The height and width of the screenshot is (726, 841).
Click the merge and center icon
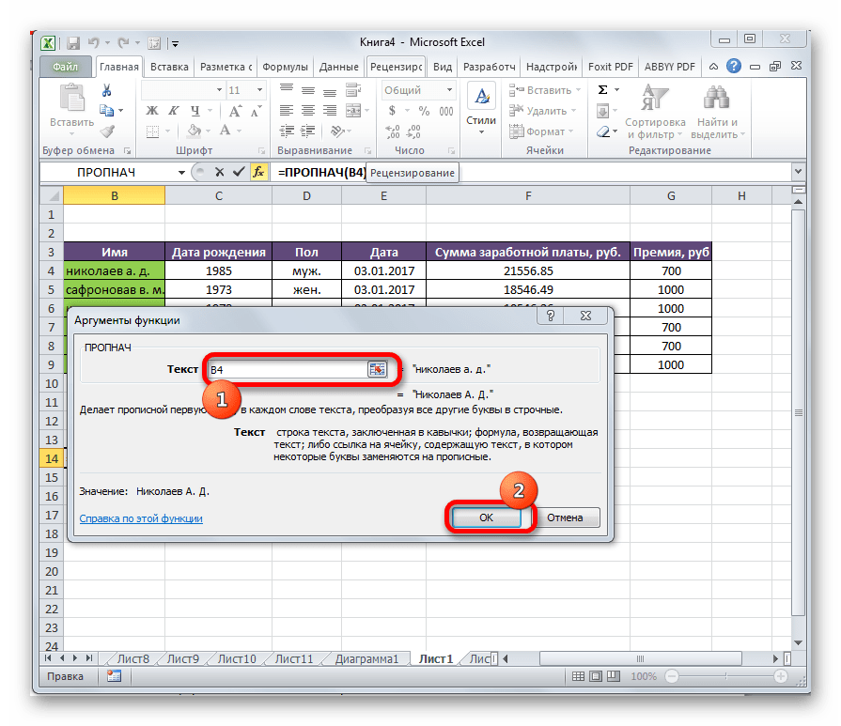click(x=353, y=111)
